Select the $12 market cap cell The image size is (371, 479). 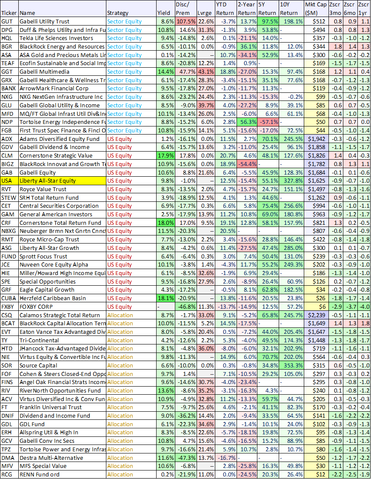(x=316, y=474)
